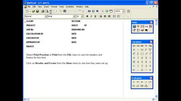Open Print Preview toolbar icon

[47, 11]
